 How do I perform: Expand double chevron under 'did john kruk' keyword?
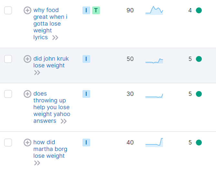(37, 73)
